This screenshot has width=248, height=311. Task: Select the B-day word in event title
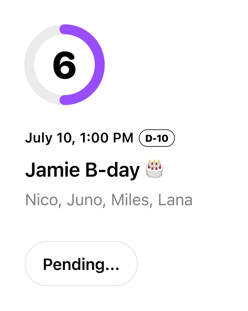pos(112,170)
